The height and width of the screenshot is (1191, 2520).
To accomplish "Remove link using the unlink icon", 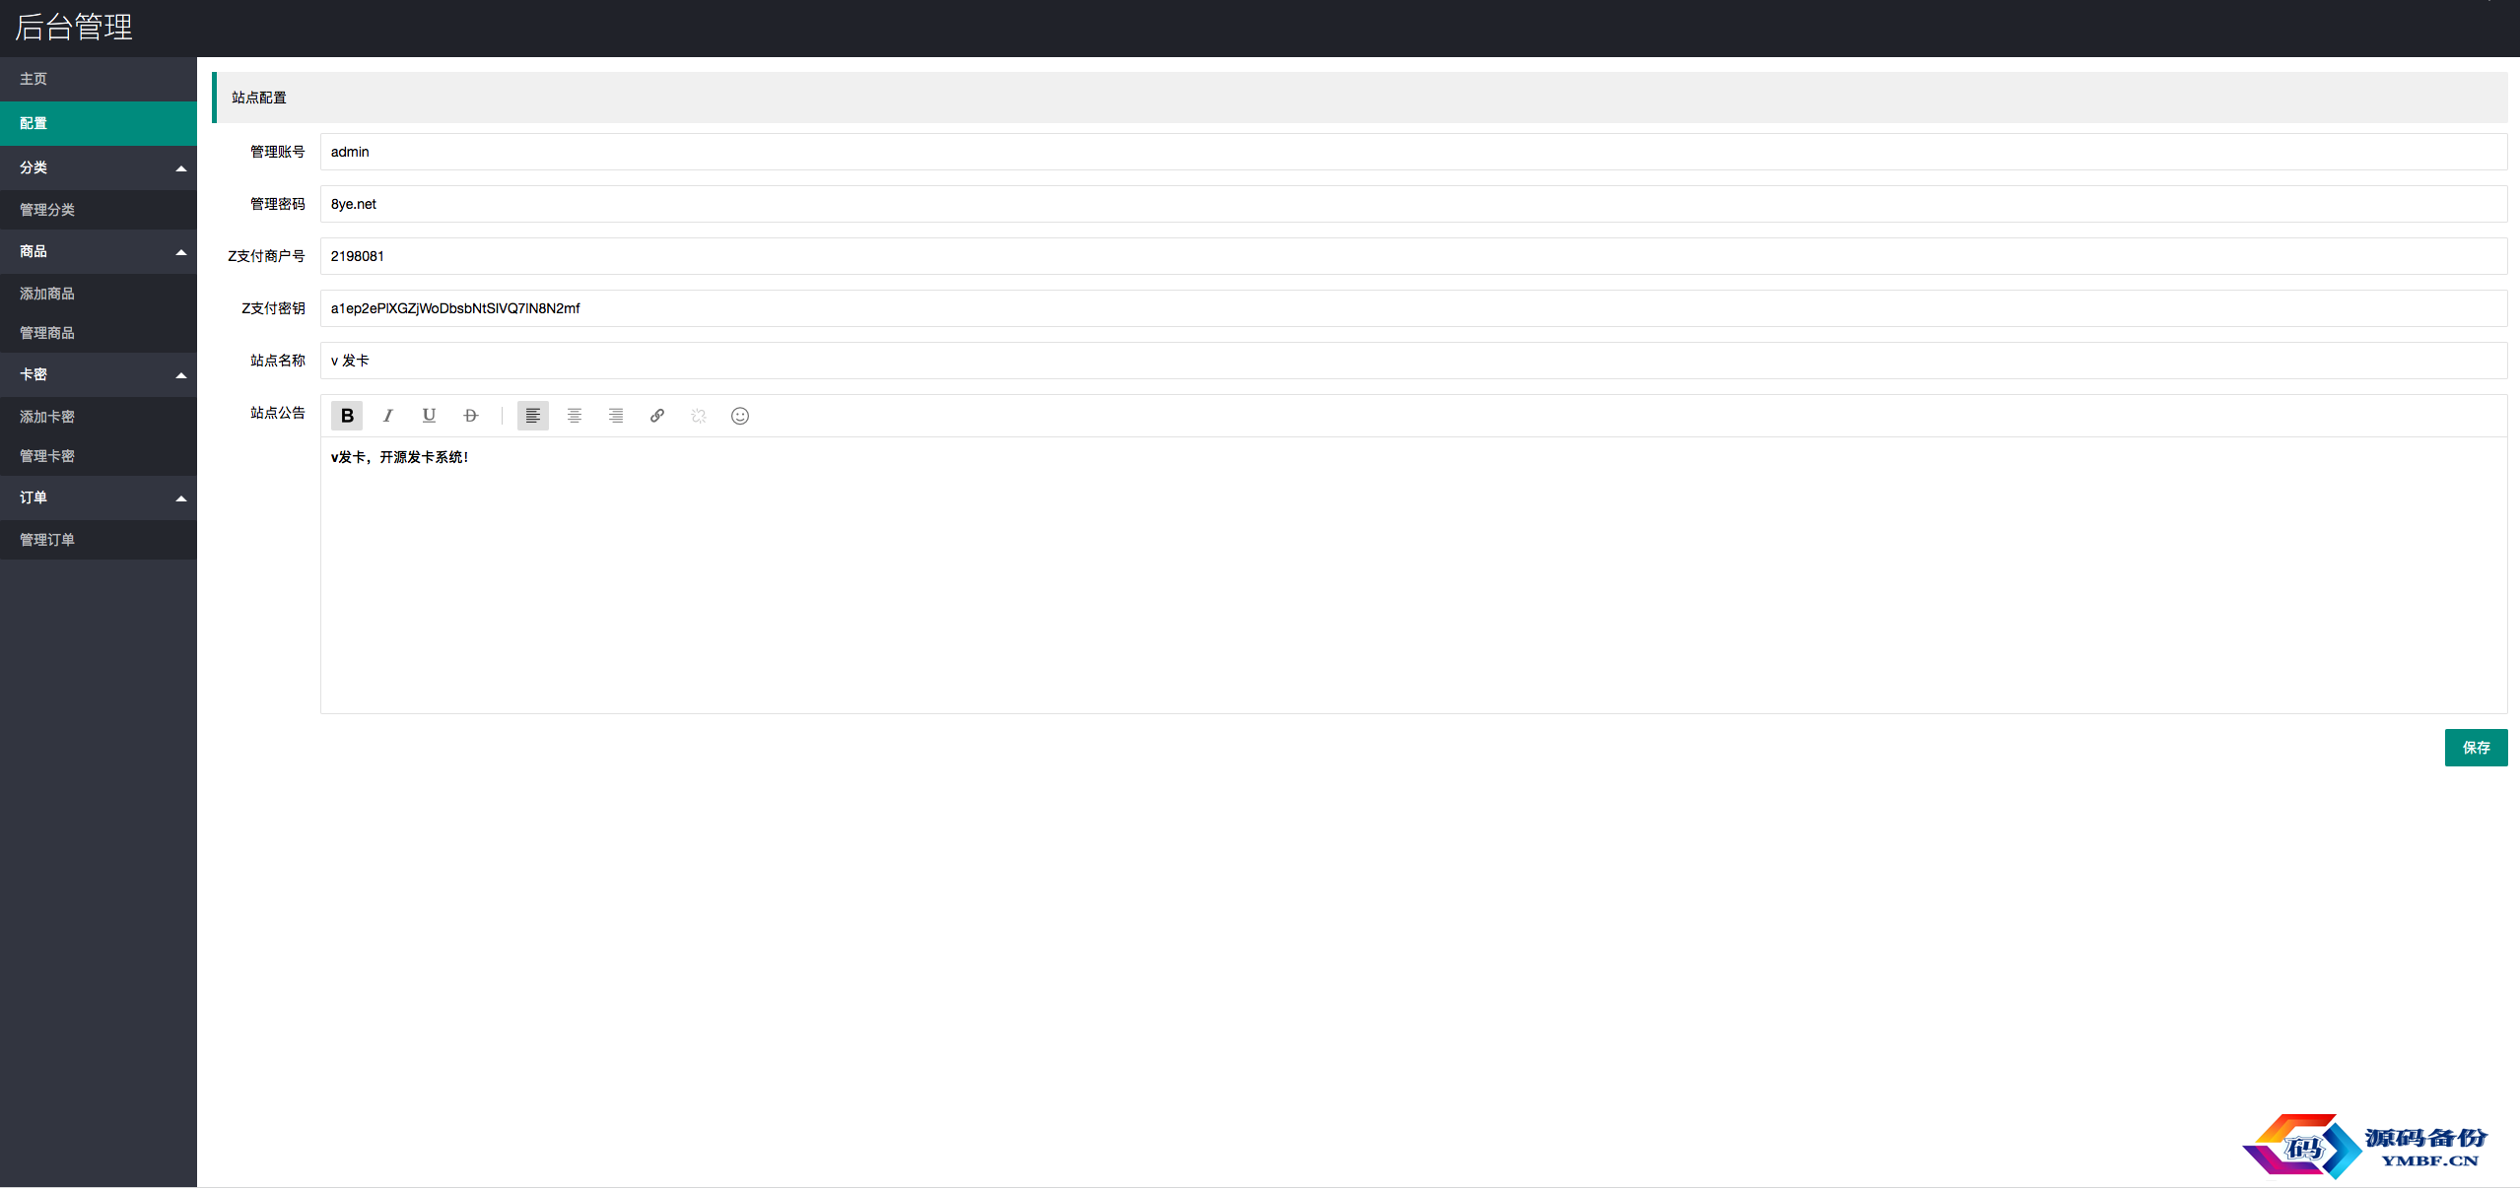I will [x=699, y=416].
